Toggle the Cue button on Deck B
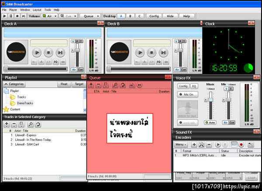262x191 pixels. pyautogui.click(x=183, y=70)
